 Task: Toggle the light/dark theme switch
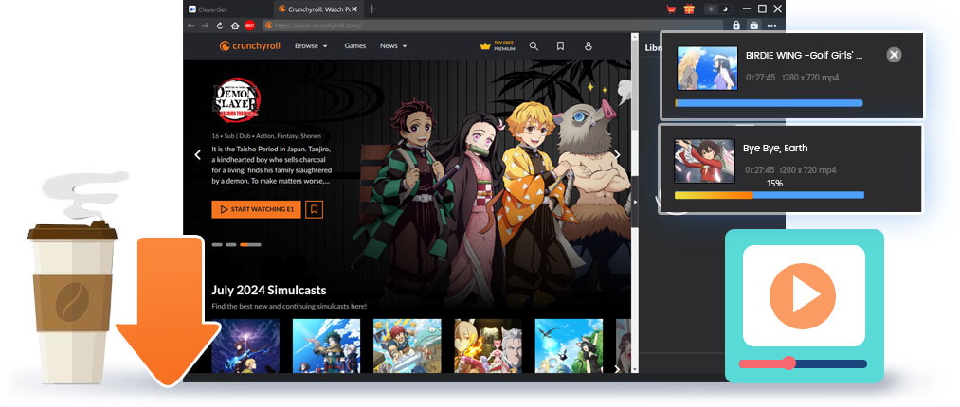pos(718,9)
